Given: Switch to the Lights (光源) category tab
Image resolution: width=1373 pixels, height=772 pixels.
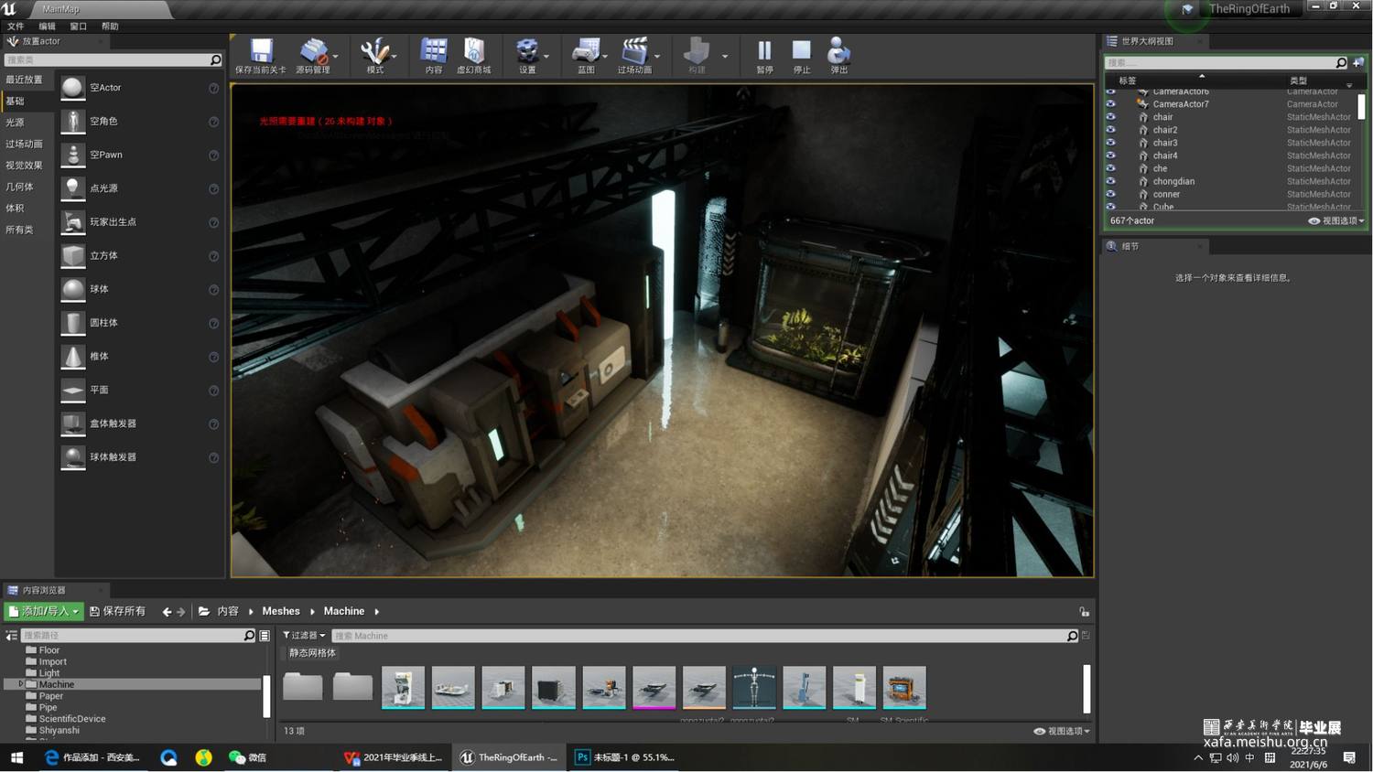Looking at the screenshot, I should click(16, 123).
